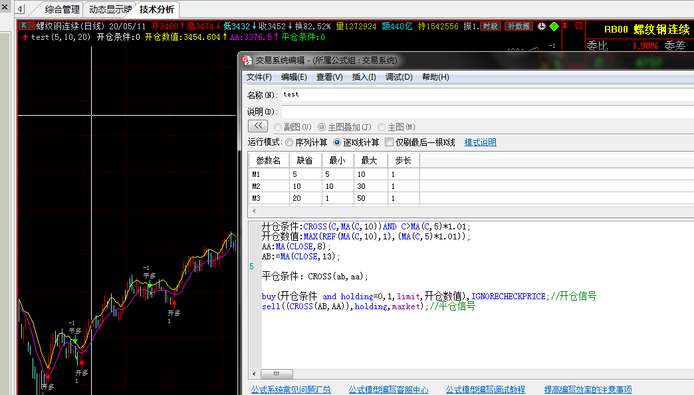Image resolution: width=694 pixels, height=395 pixels.
Task: Click the red arrow before test indicator label
Action: (25, 37)
